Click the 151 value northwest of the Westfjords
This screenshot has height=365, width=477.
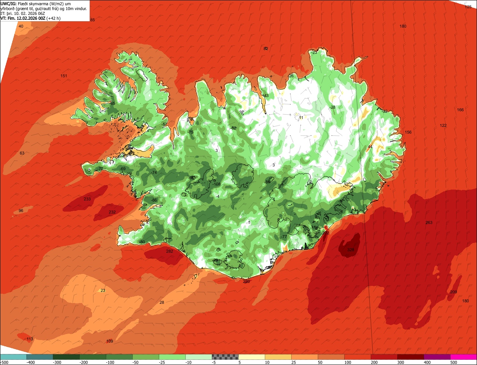(x=64, y=76)
